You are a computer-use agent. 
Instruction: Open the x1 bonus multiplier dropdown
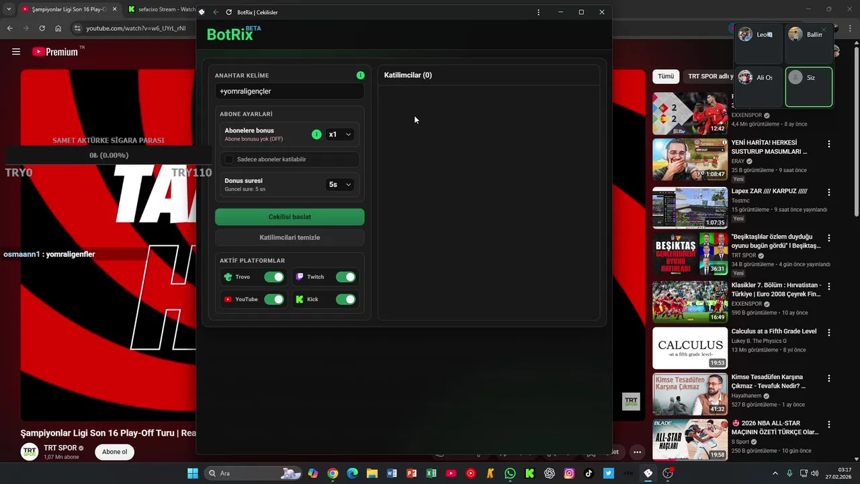coord(340,134)
